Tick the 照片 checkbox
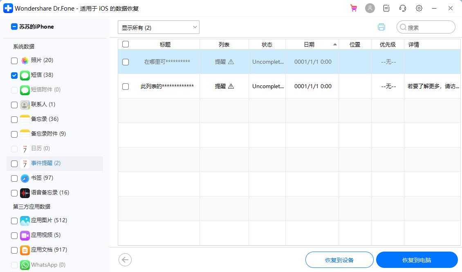Image resolution: width=462 pixels, height=272 pixels. [14, 60]
